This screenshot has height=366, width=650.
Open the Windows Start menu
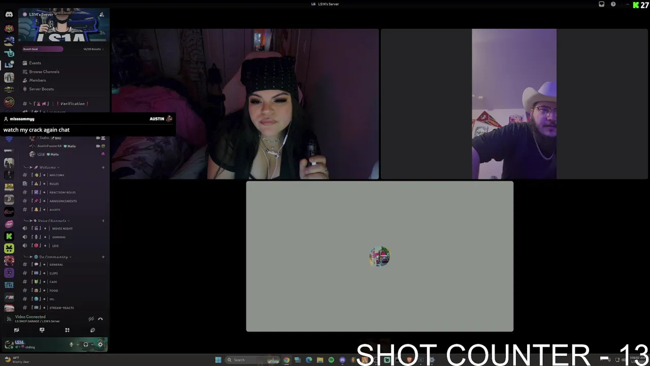[x=218, y=360]
